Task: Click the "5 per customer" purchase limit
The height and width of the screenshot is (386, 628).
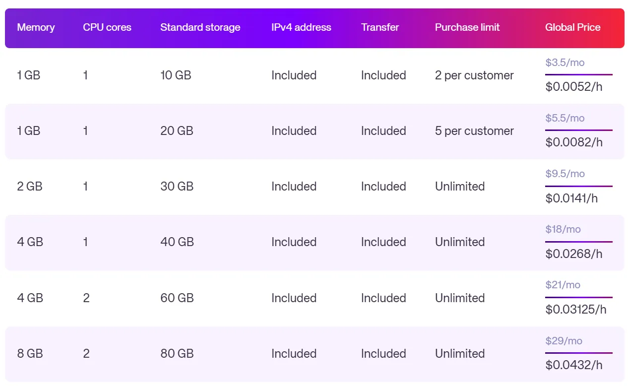Action: pyautogui.click(x=474, y=131)
